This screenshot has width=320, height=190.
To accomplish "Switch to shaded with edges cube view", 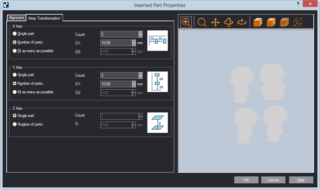I will point(258,22).
